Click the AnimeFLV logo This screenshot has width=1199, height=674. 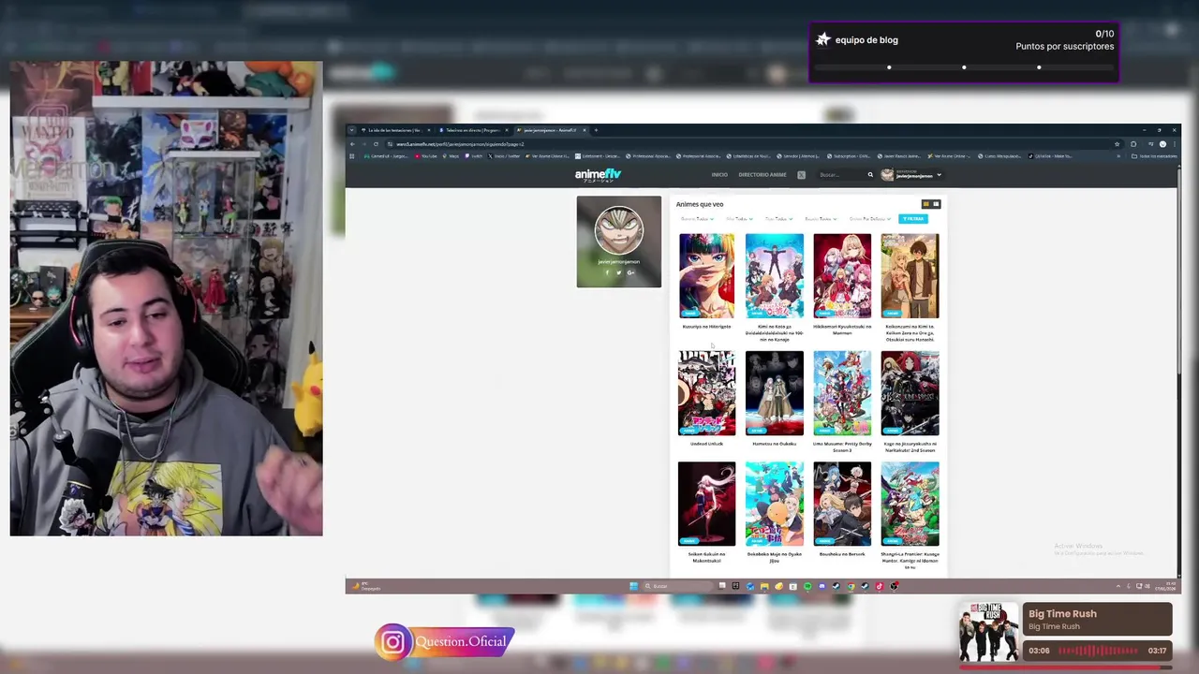598,175
